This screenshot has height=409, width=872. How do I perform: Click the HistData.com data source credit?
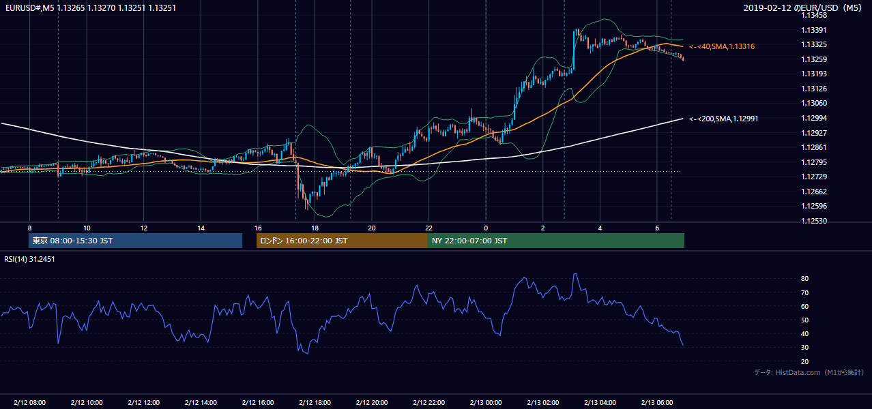[809, 372]
